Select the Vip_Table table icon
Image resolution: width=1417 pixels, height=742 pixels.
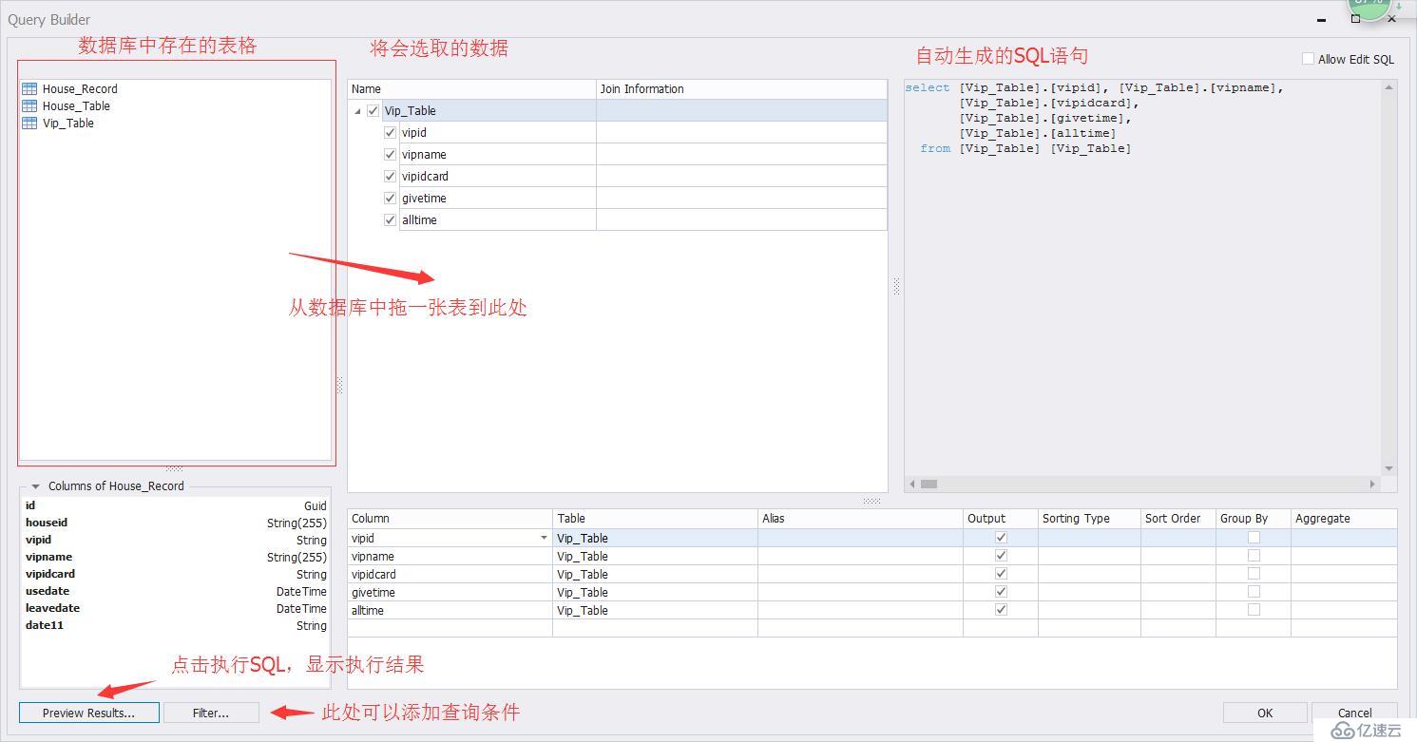tap(29, 123)
